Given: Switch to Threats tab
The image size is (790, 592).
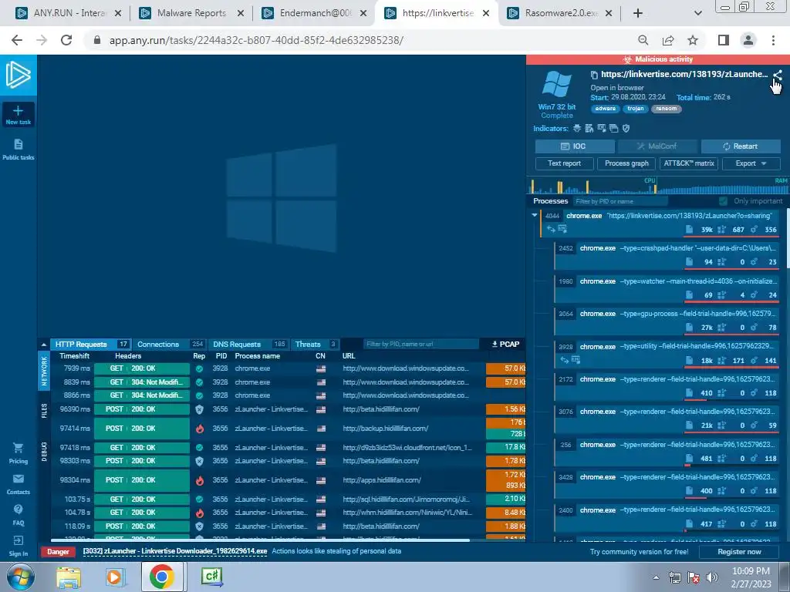Looking at the screenshot, I should pos(315,345).
